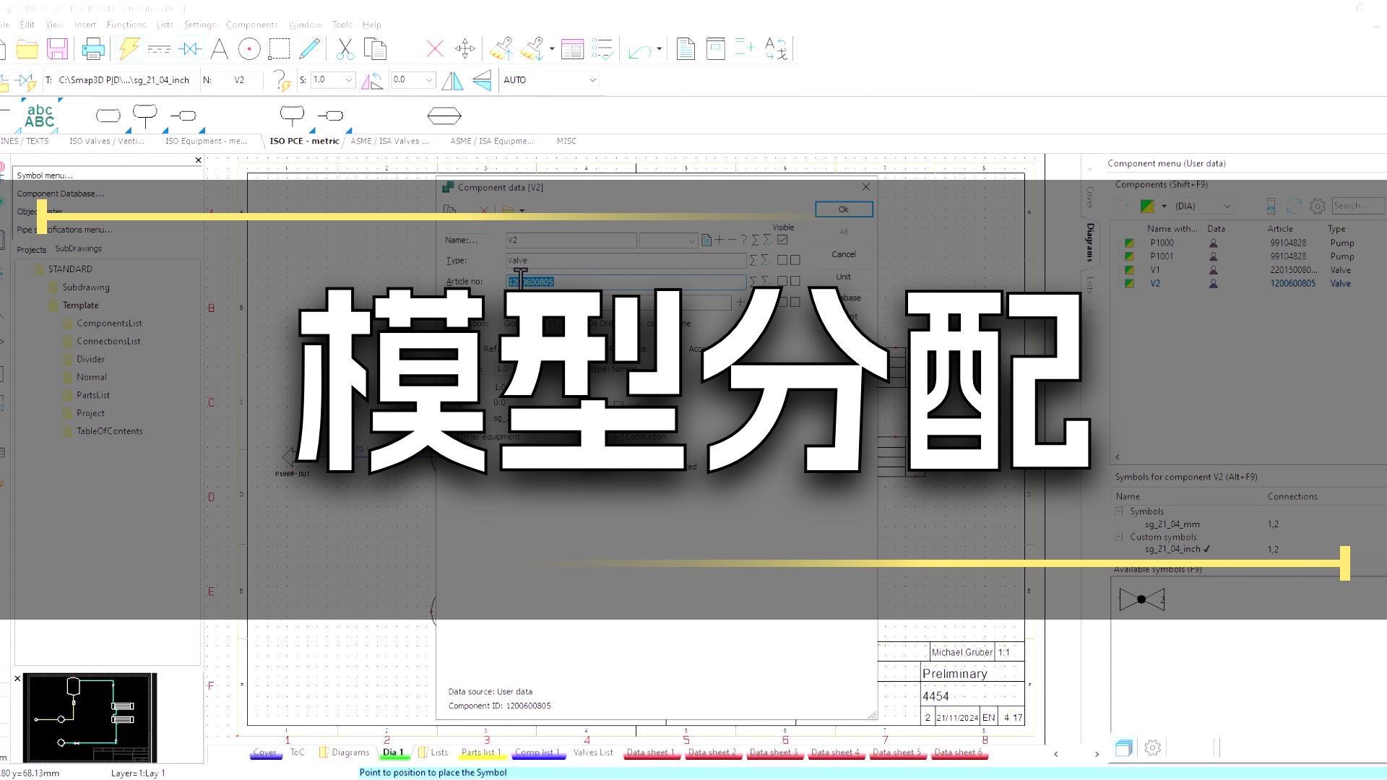Toggle the P1000 component color checkbox

(x=1129, y=243)
